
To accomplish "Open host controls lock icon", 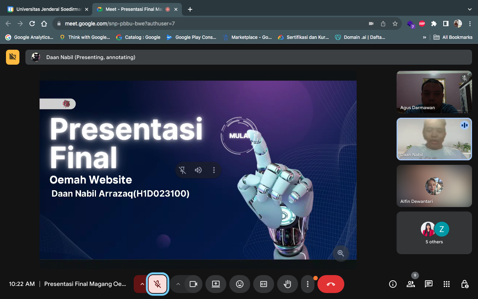I will click(x=465, y=284).
